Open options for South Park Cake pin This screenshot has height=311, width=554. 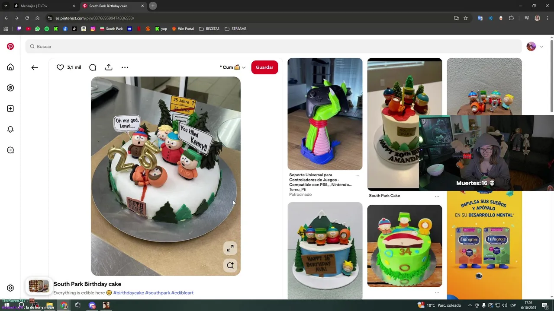click(x=437, y=196)
